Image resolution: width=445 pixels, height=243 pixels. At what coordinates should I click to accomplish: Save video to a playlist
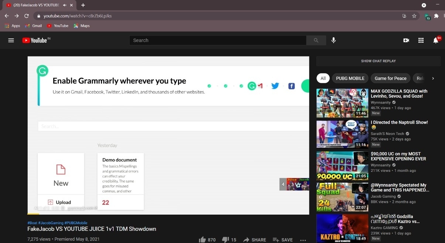283,240
